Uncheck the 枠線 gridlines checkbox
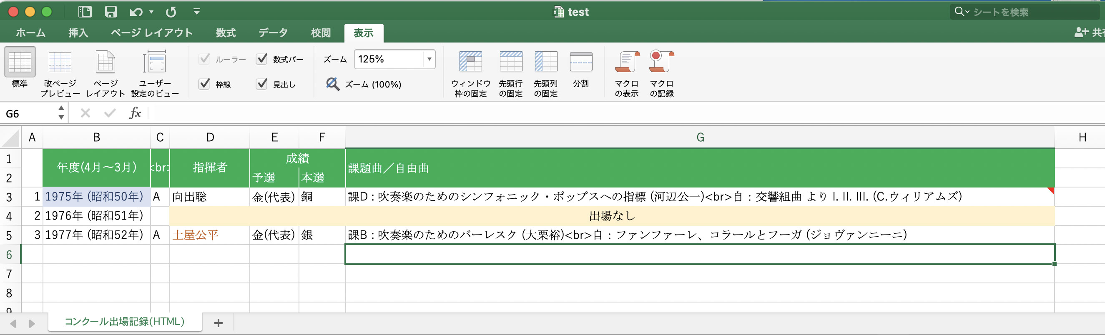 click(x=205, y=83)
